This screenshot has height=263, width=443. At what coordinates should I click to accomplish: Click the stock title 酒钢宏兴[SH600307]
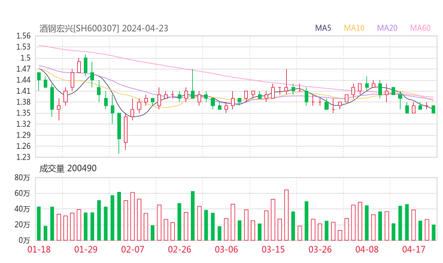(79, 28)
